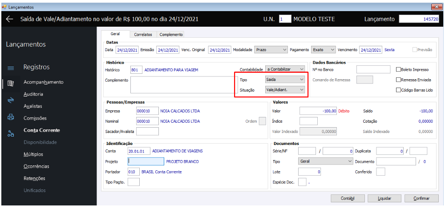Click the connections graph sidebar icon
The width and height of the screenshot is (445, 209).
click(11, 133)
